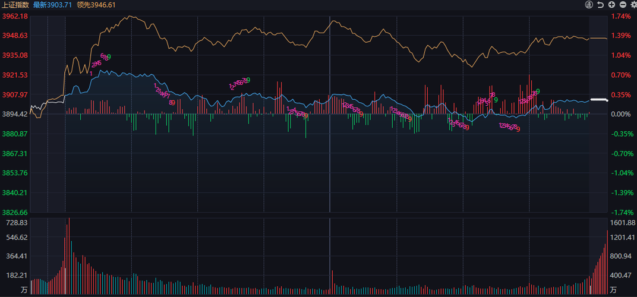Click the 领先3946.61 leading indicator label
637x297 pixels.
coord(96,5)
